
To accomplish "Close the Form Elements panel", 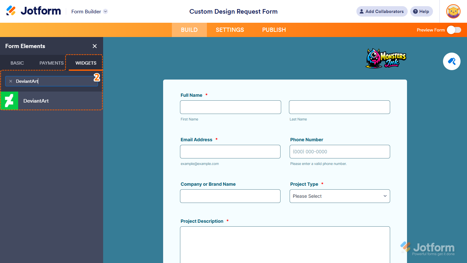I will [94, 46].
